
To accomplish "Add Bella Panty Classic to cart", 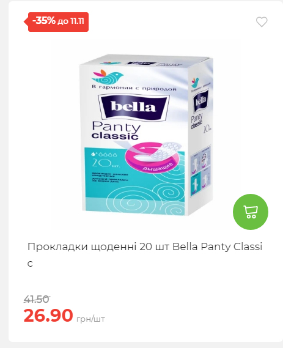I will 251,212.
